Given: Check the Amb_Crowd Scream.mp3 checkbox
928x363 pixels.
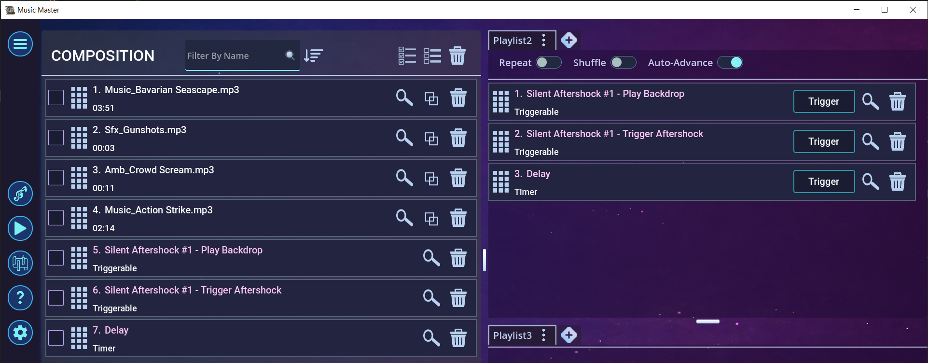Looking at the screenshot, I should click(56, 178).
